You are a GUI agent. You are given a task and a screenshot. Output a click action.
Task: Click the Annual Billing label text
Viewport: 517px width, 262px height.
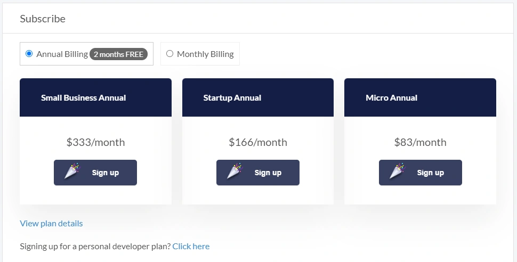coord(62,54)
